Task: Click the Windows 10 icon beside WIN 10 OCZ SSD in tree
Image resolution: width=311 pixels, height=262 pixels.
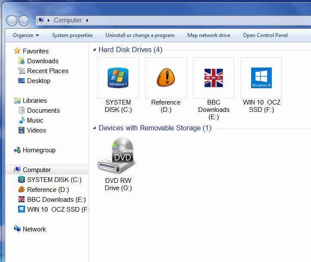Action: click(22, 209)
